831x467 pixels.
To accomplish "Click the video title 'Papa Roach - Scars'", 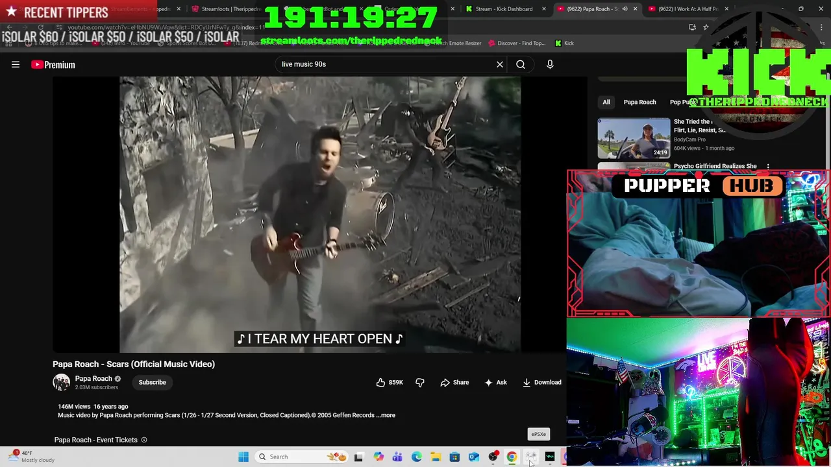I will coord(134,364).
